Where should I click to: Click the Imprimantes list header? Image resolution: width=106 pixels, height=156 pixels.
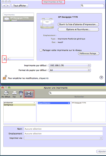pos(19,15)
